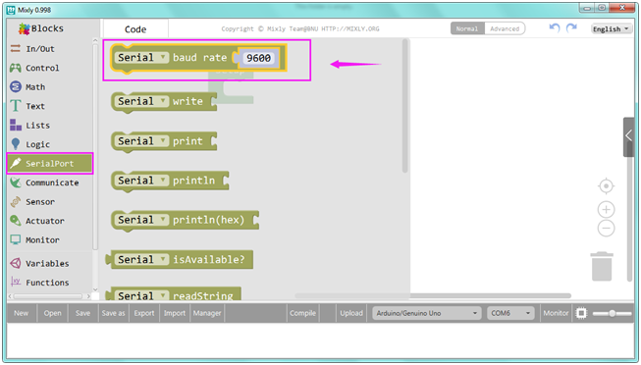Open the Variables category icon

15,263
